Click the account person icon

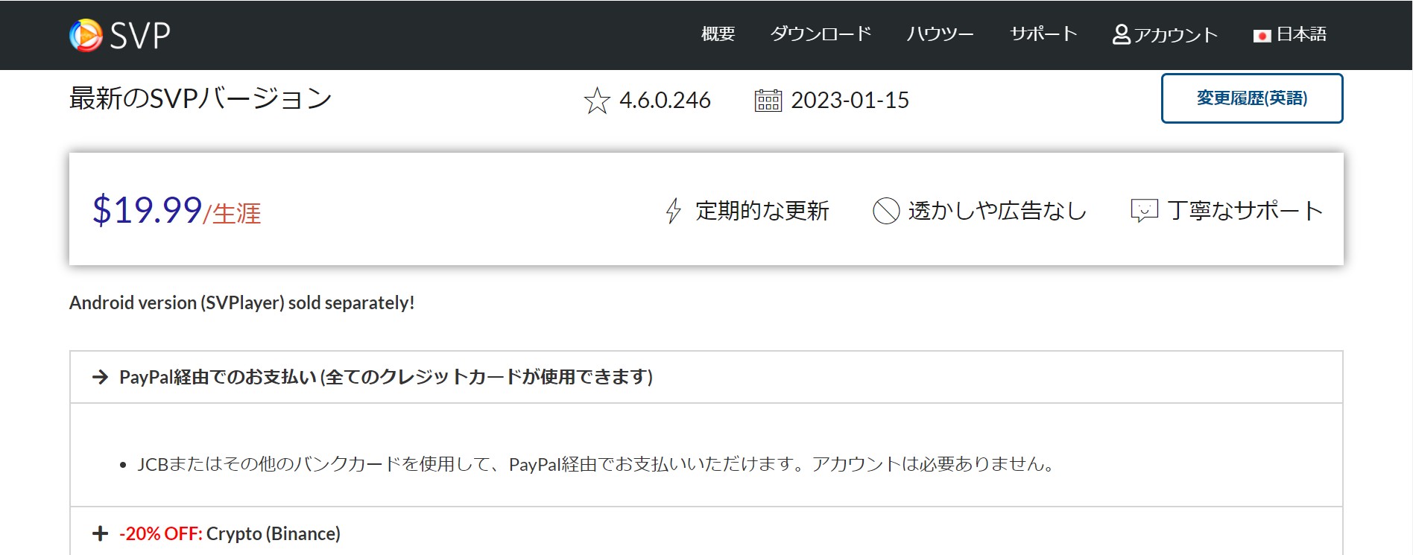click(x=1121, y=35)
